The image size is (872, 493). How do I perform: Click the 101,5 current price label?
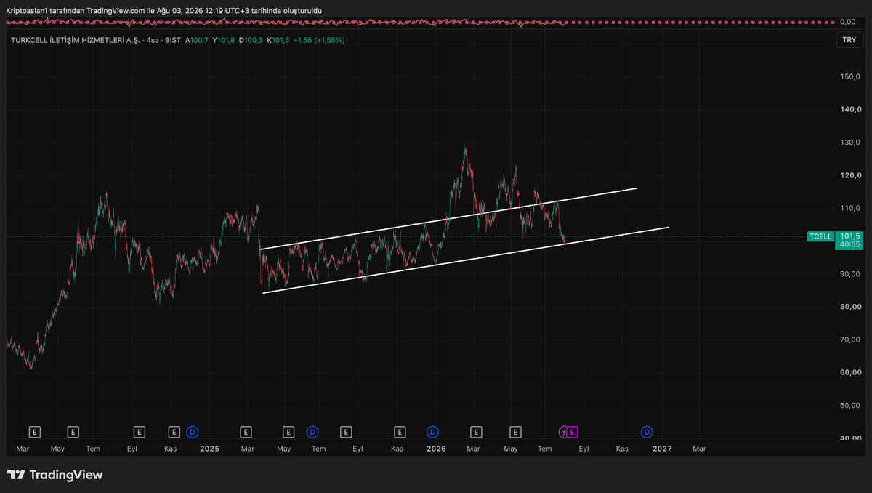tap(849, 236)
